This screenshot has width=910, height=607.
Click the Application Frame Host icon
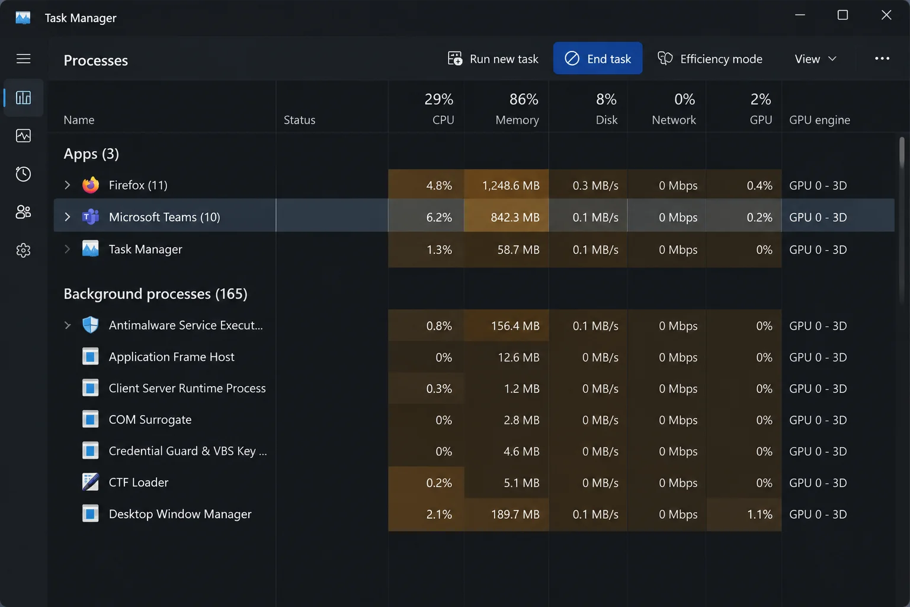[91, 356]
